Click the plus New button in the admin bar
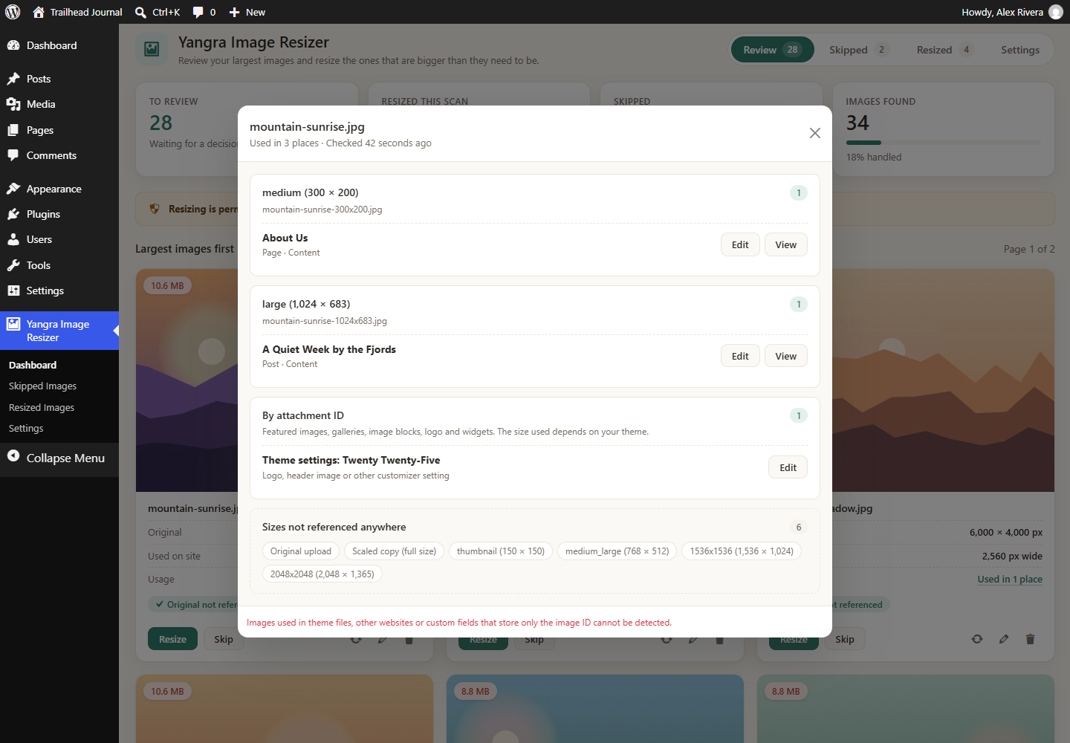This screenshot has width=1070, height=743. tap(247, 12)
